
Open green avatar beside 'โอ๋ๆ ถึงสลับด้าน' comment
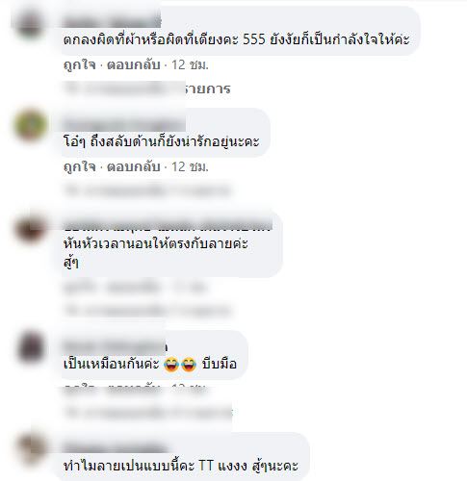pos(30,125)
